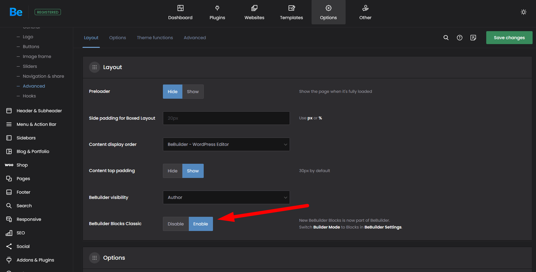
Task: Click the Be logo
Action: coord(16,12)
